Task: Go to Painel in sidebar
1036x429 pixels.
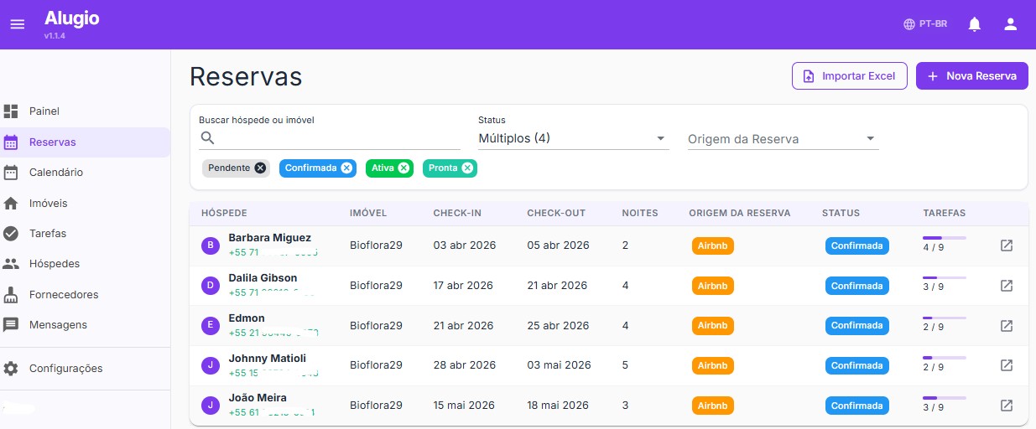Action: [86, 111]
